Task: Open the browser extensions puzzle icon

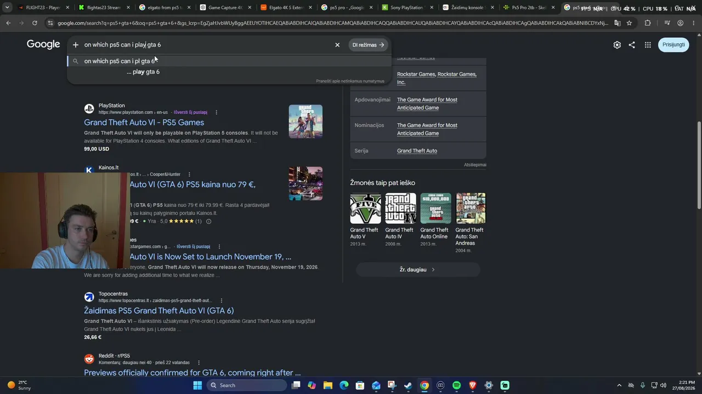Action: point(648,23)
